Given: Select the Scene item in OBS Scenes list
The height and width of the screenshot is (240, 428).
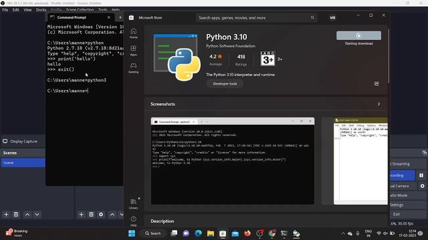Looking at the screenshot, I should click(x=23, y=163).
